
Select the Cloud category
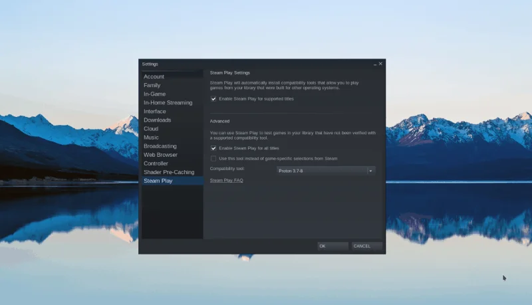[172, 129]
